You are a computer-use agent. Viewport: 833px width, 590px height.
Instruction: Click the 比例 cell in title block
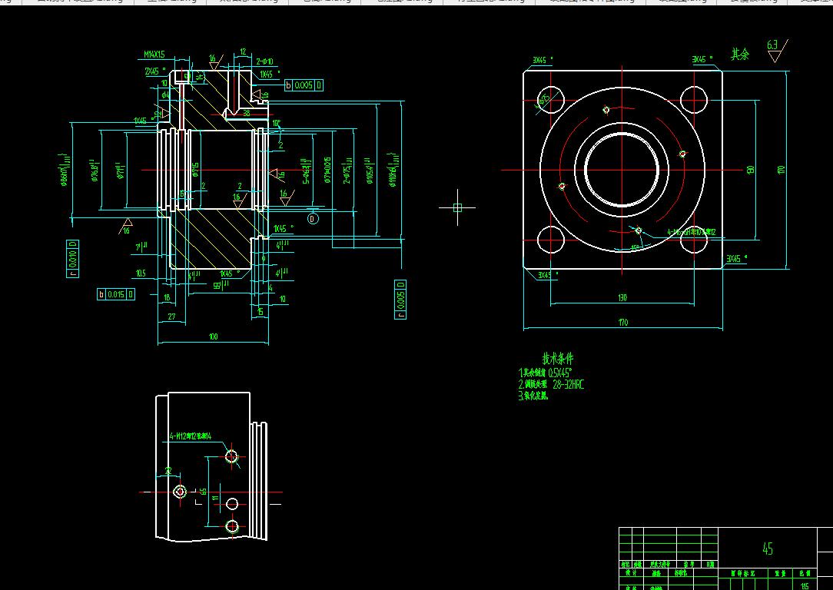805,574
